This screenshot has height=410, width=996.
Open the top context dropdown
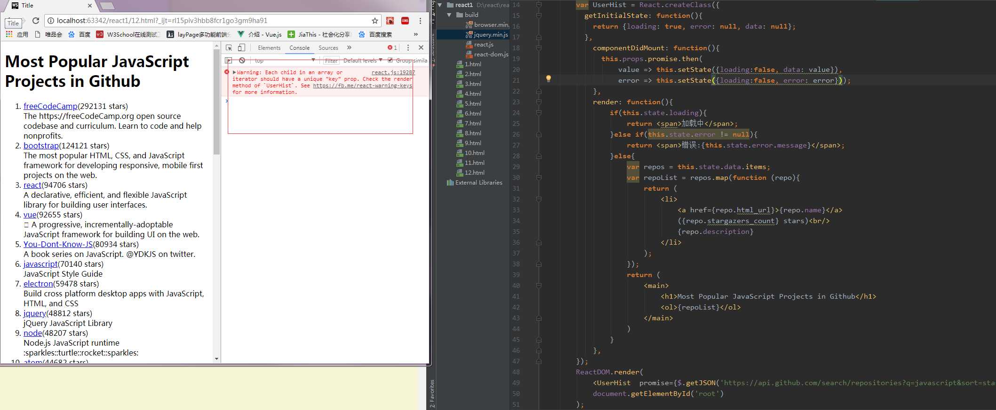285,60
